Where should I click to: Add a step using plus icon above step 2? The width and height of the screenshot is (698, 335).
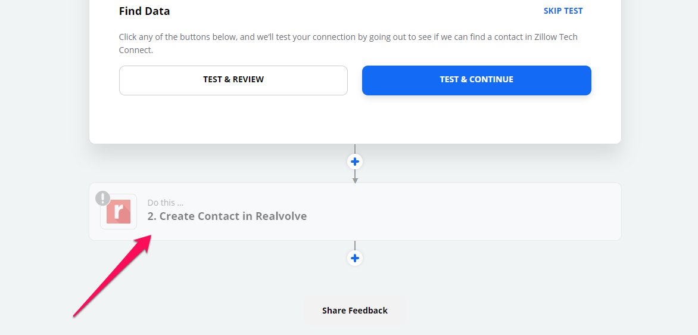point(355,162)
